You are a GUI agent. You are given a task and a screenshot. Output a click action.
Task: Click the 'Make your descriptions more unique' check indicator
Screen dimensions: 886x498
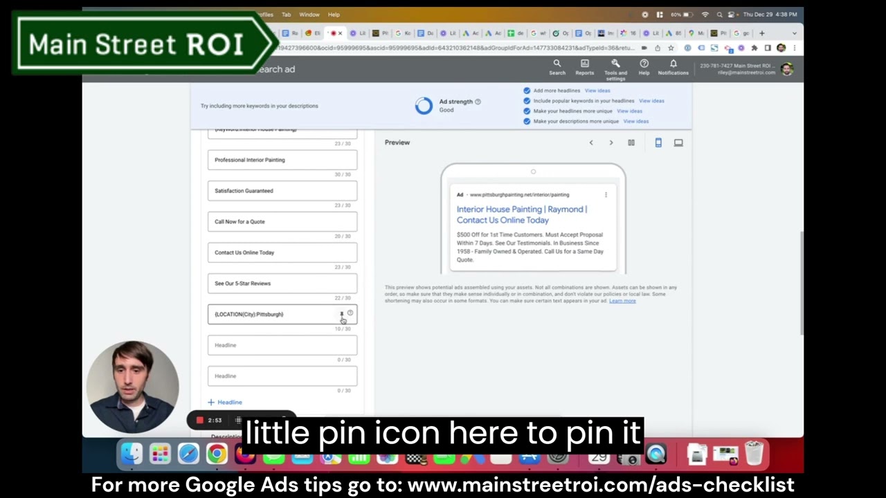pos(527,121)
